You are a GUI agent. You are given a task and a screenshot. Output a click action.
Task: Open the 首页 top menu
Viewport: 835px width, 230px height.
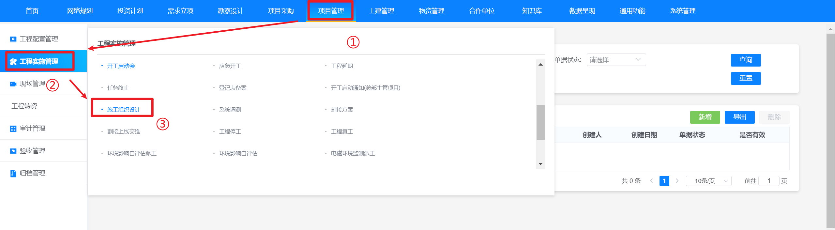(x=32, y=11)
